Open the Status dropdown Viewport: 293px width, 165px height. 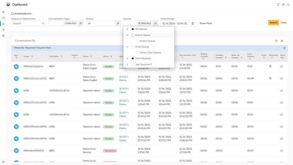click(x=103, y=23)
